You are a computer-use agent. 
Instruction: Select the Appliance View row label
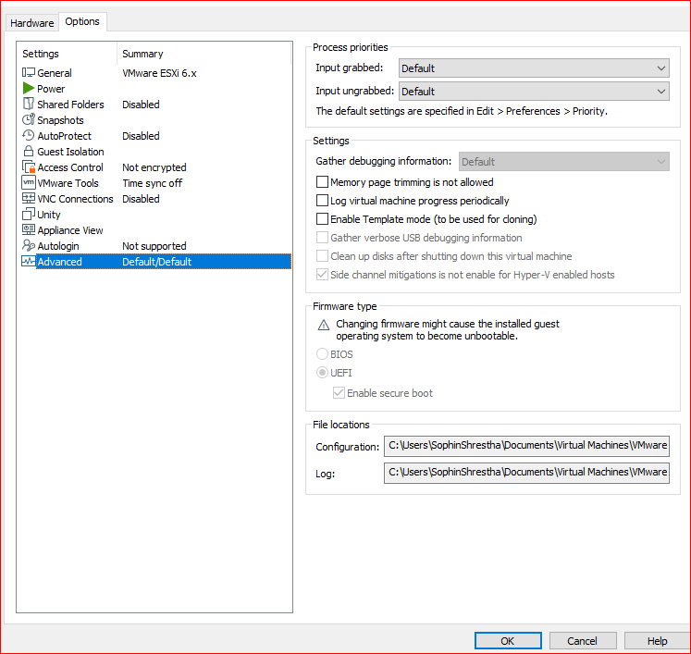tap(70, 230)
